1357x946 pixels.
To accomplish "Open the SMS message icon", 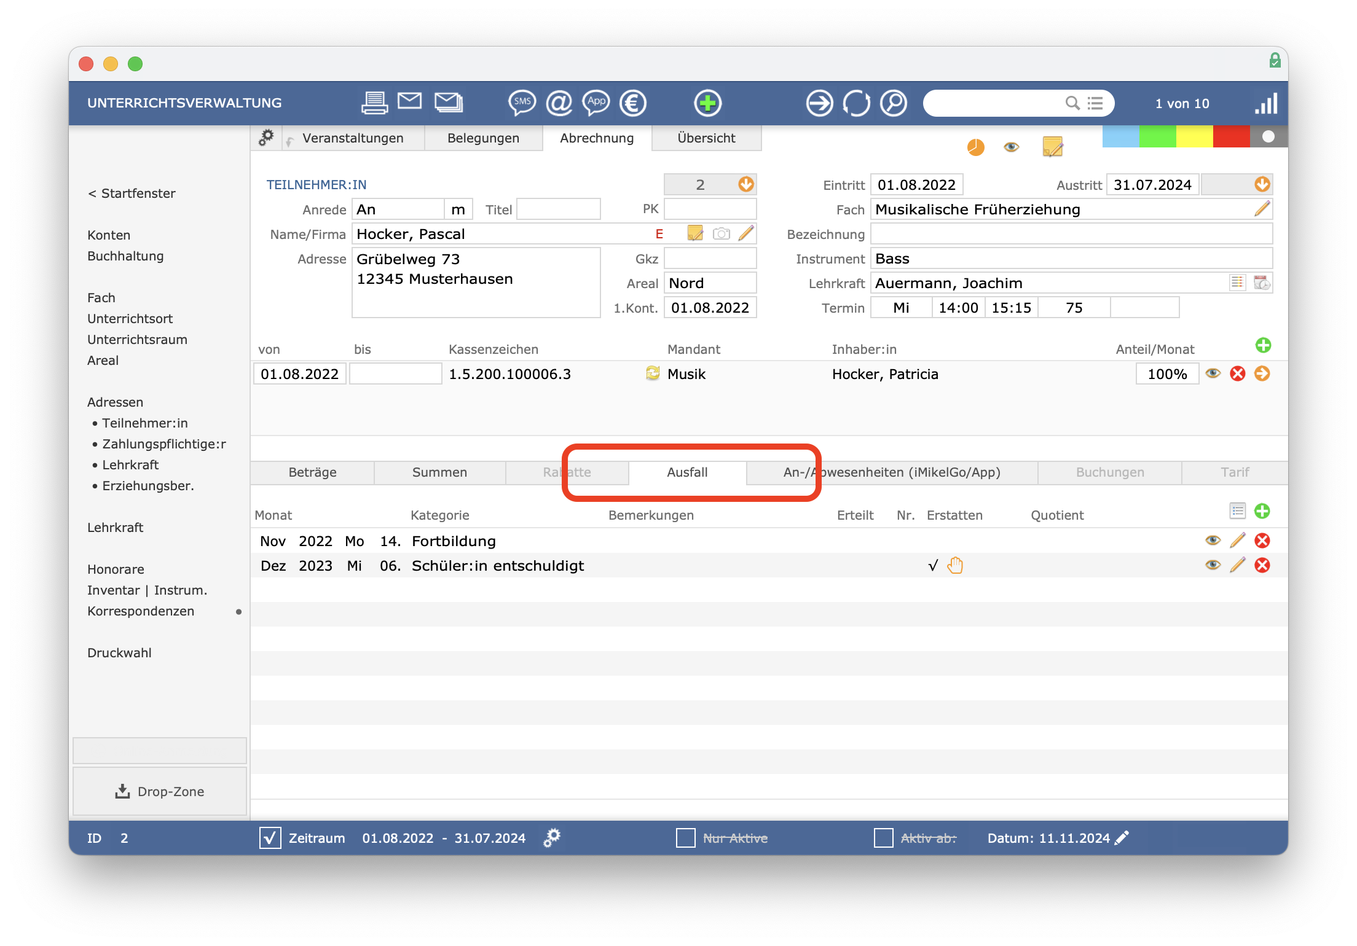I will (x=522, y=103).
